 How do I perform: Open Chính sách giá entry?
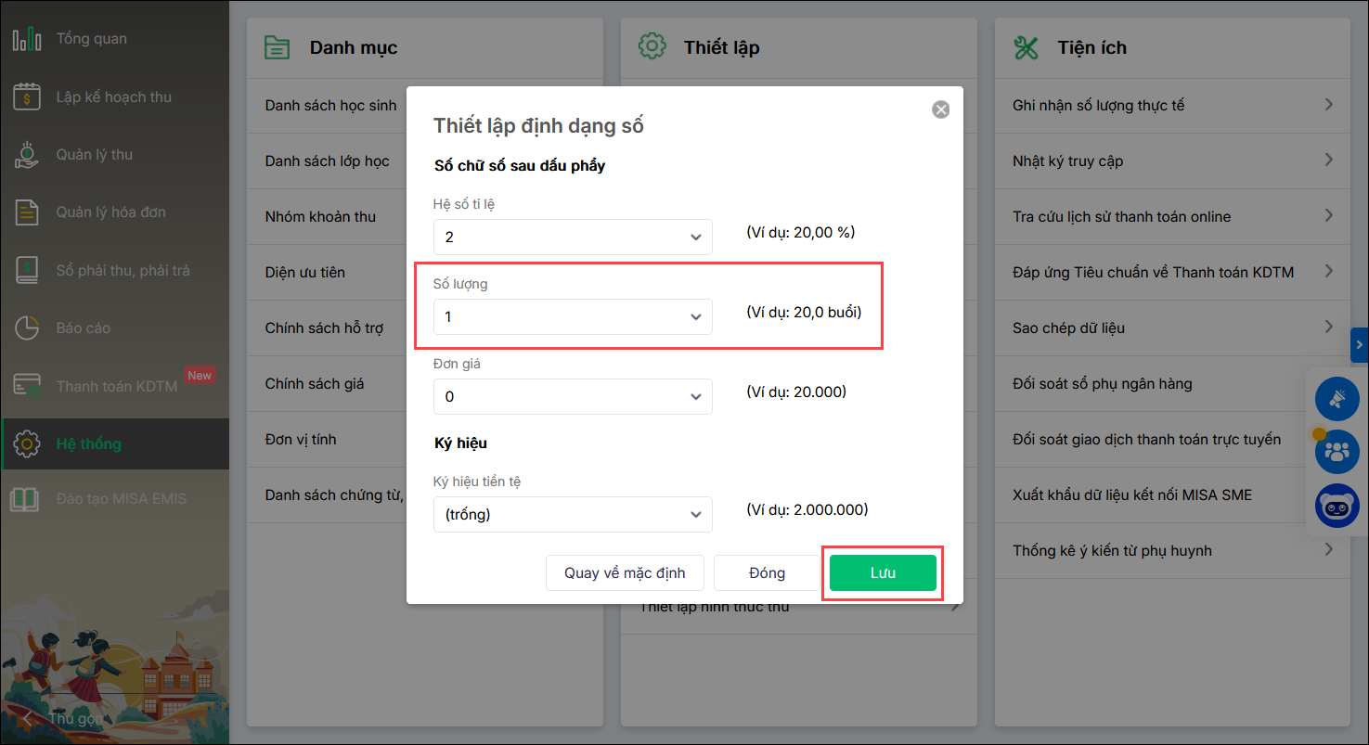point(314,384)
